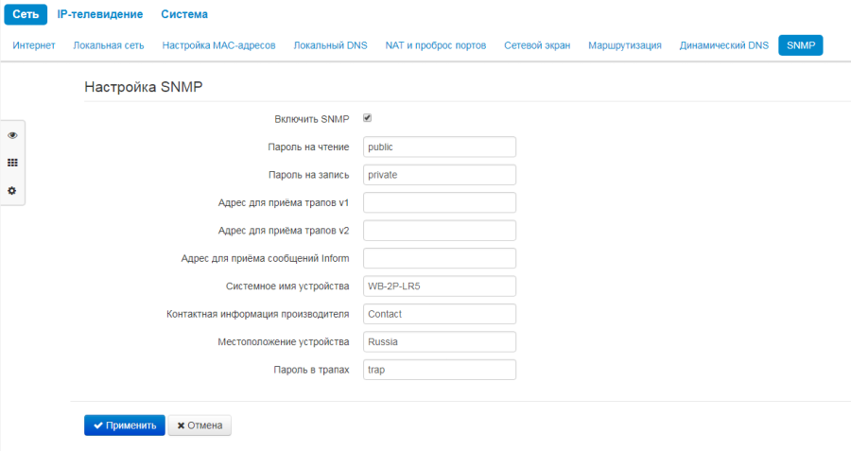Click the gear icon in the left sidebar
This screenshot has width=851, height=451.
(12, 191)
